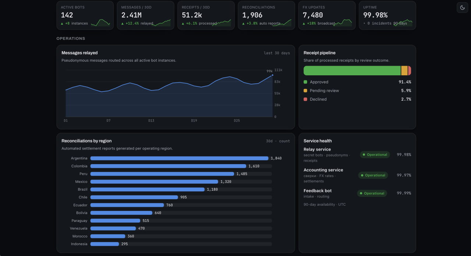Click the Feedback bot Operational badge
Screen dimensions: 471x256
372,193
